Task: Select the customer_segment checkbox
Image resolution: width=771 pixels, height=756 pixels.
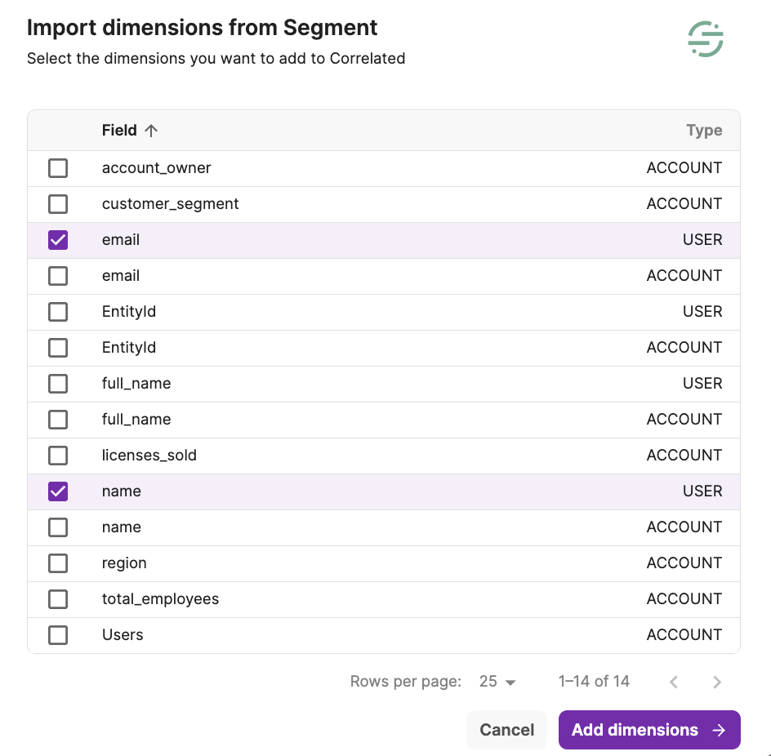Action: (x=58, y=204)
